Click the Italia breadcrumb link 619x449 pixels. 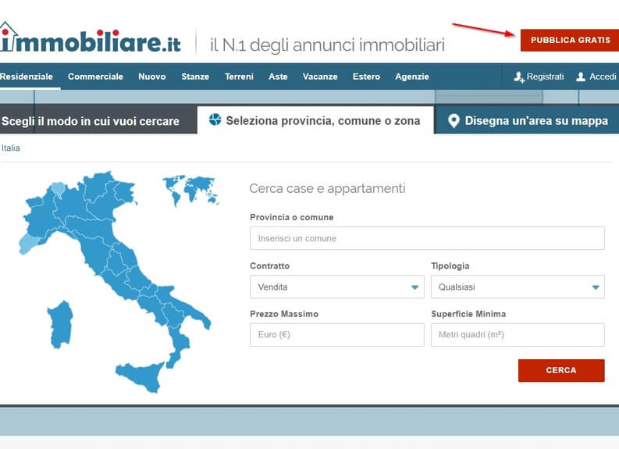[10, 148]
